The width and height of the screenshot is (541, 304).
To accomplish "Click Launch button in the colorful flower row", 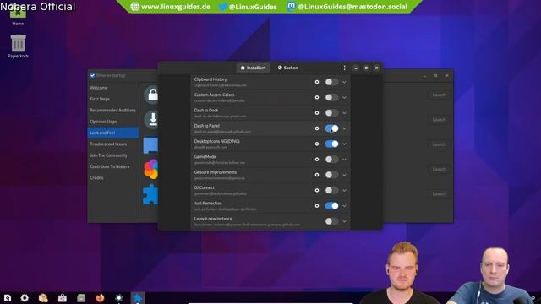I will coord(439,169).
